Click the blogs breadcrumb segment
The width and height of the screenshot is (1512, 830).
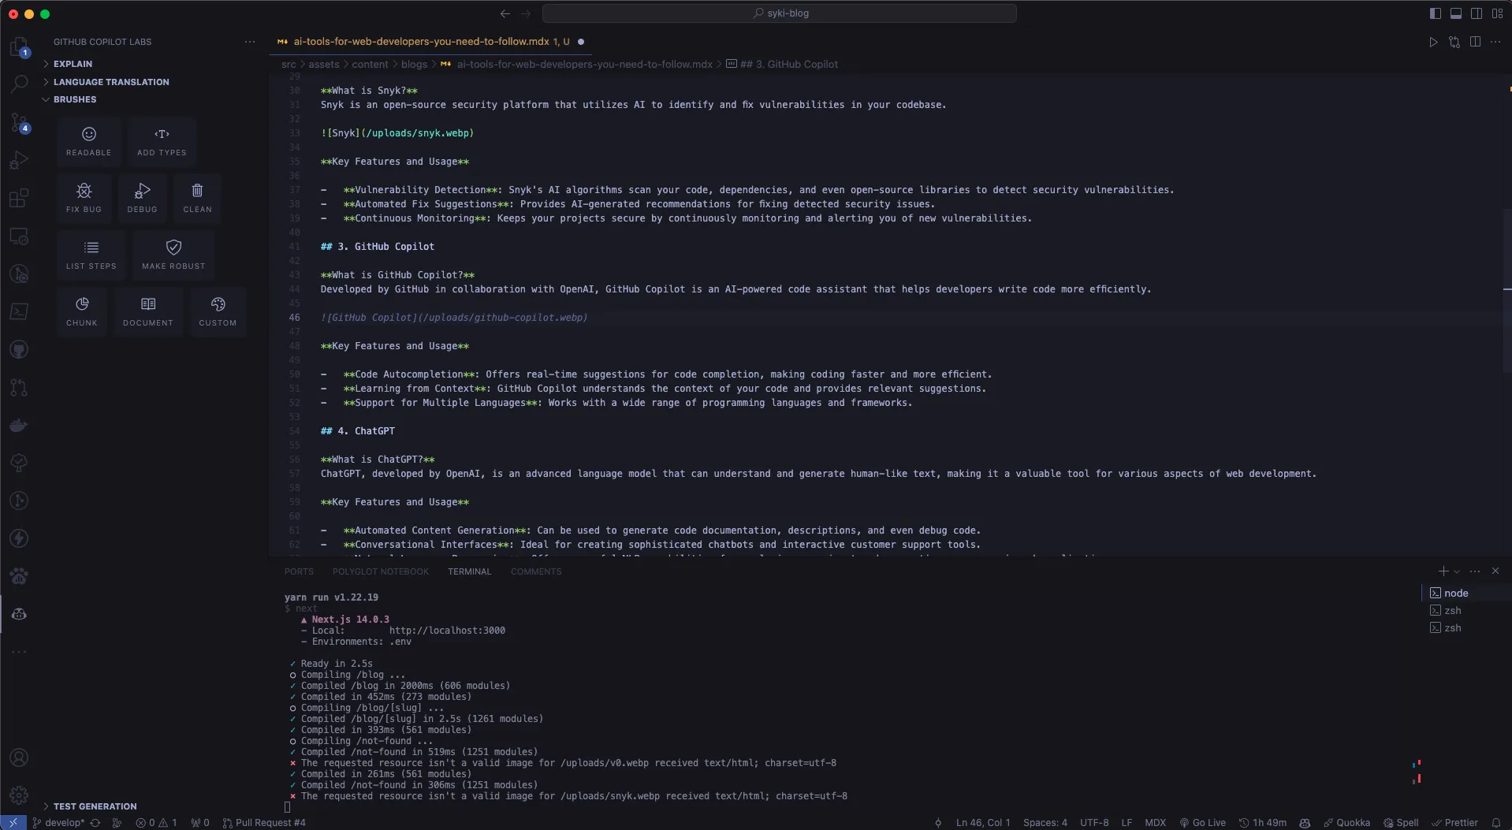coord(414,65)
